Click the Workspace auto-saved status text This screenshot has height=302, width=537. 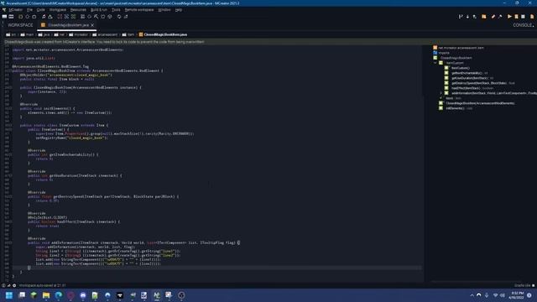(42, 285)
